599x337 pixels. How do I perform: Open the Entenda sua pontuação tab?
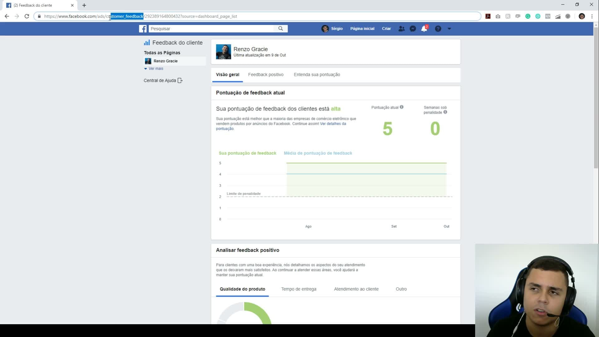coord(317,75)
